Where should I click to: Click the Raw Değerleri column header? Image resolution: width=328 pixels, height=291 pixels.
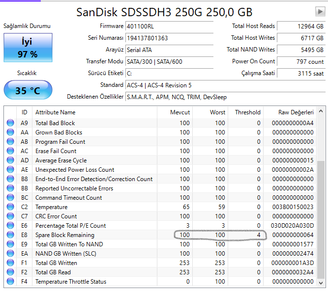[x=296, y=112]
